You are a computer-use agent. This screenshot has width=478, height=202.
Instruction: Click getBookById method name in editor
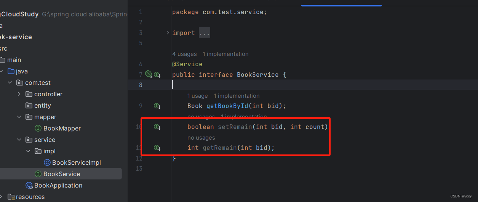[227, 106]
